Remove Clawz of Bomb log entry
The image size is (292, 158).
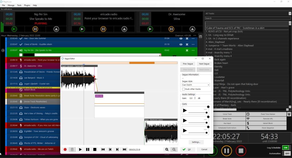(x=187, y=44)
